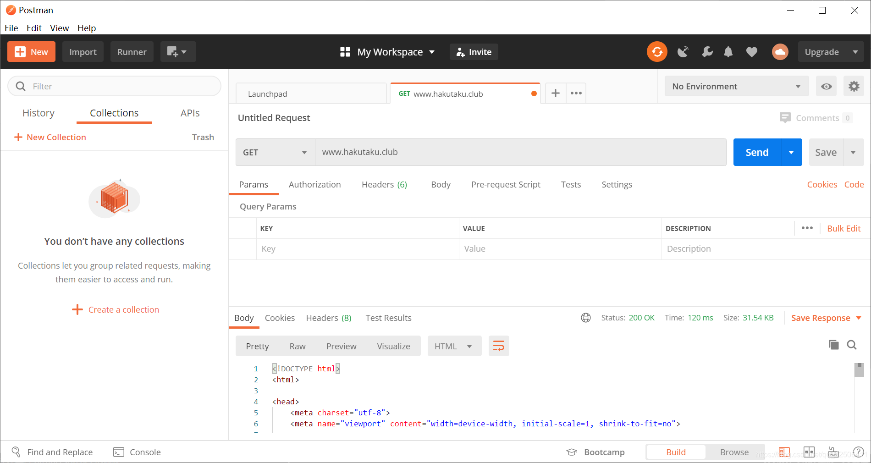Open the Code link

click(854, 184)
